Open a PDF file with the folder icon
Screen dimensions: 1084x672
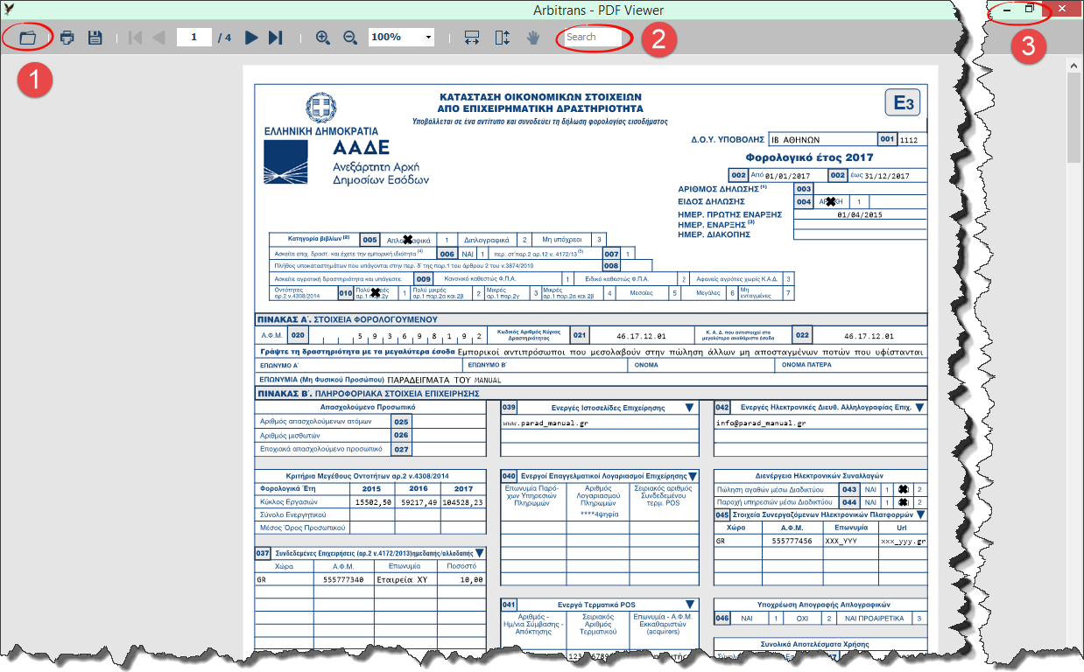coord(28,38)
